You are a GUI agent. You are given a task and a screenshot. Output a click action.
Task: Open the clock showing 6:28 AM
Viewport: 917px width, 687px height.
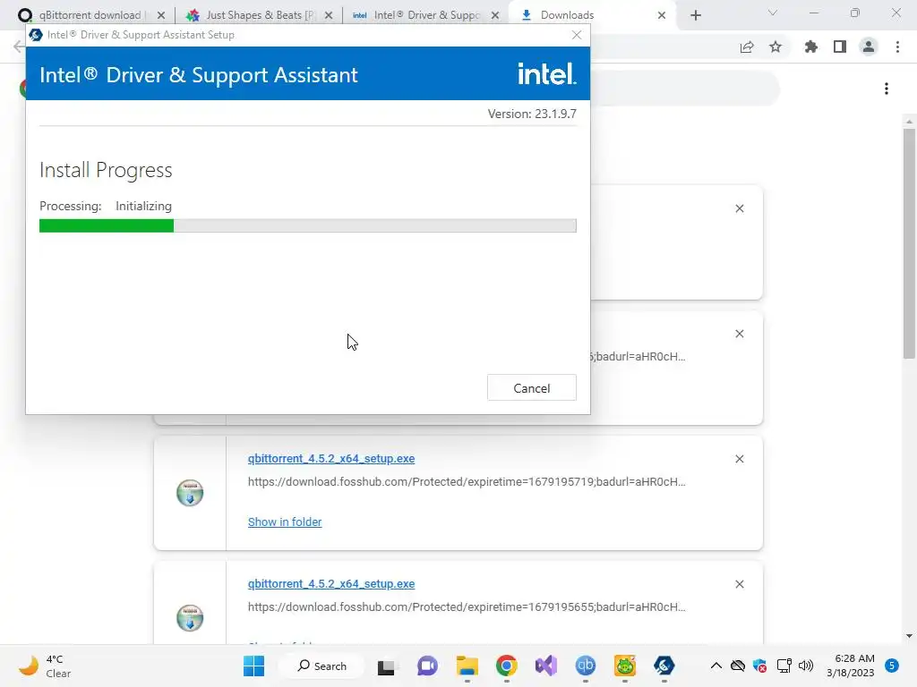click(851, 666)
